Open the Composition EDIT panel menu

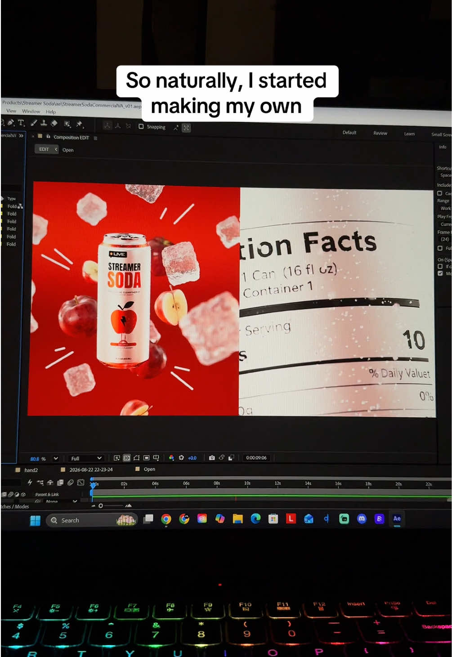tap(95, 138)
